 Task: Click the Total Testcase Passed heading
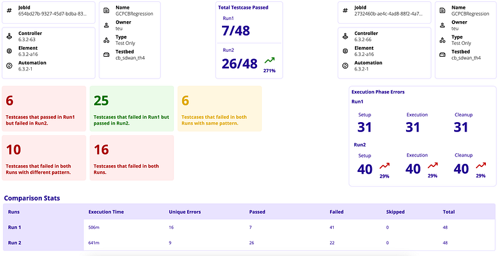243,7
